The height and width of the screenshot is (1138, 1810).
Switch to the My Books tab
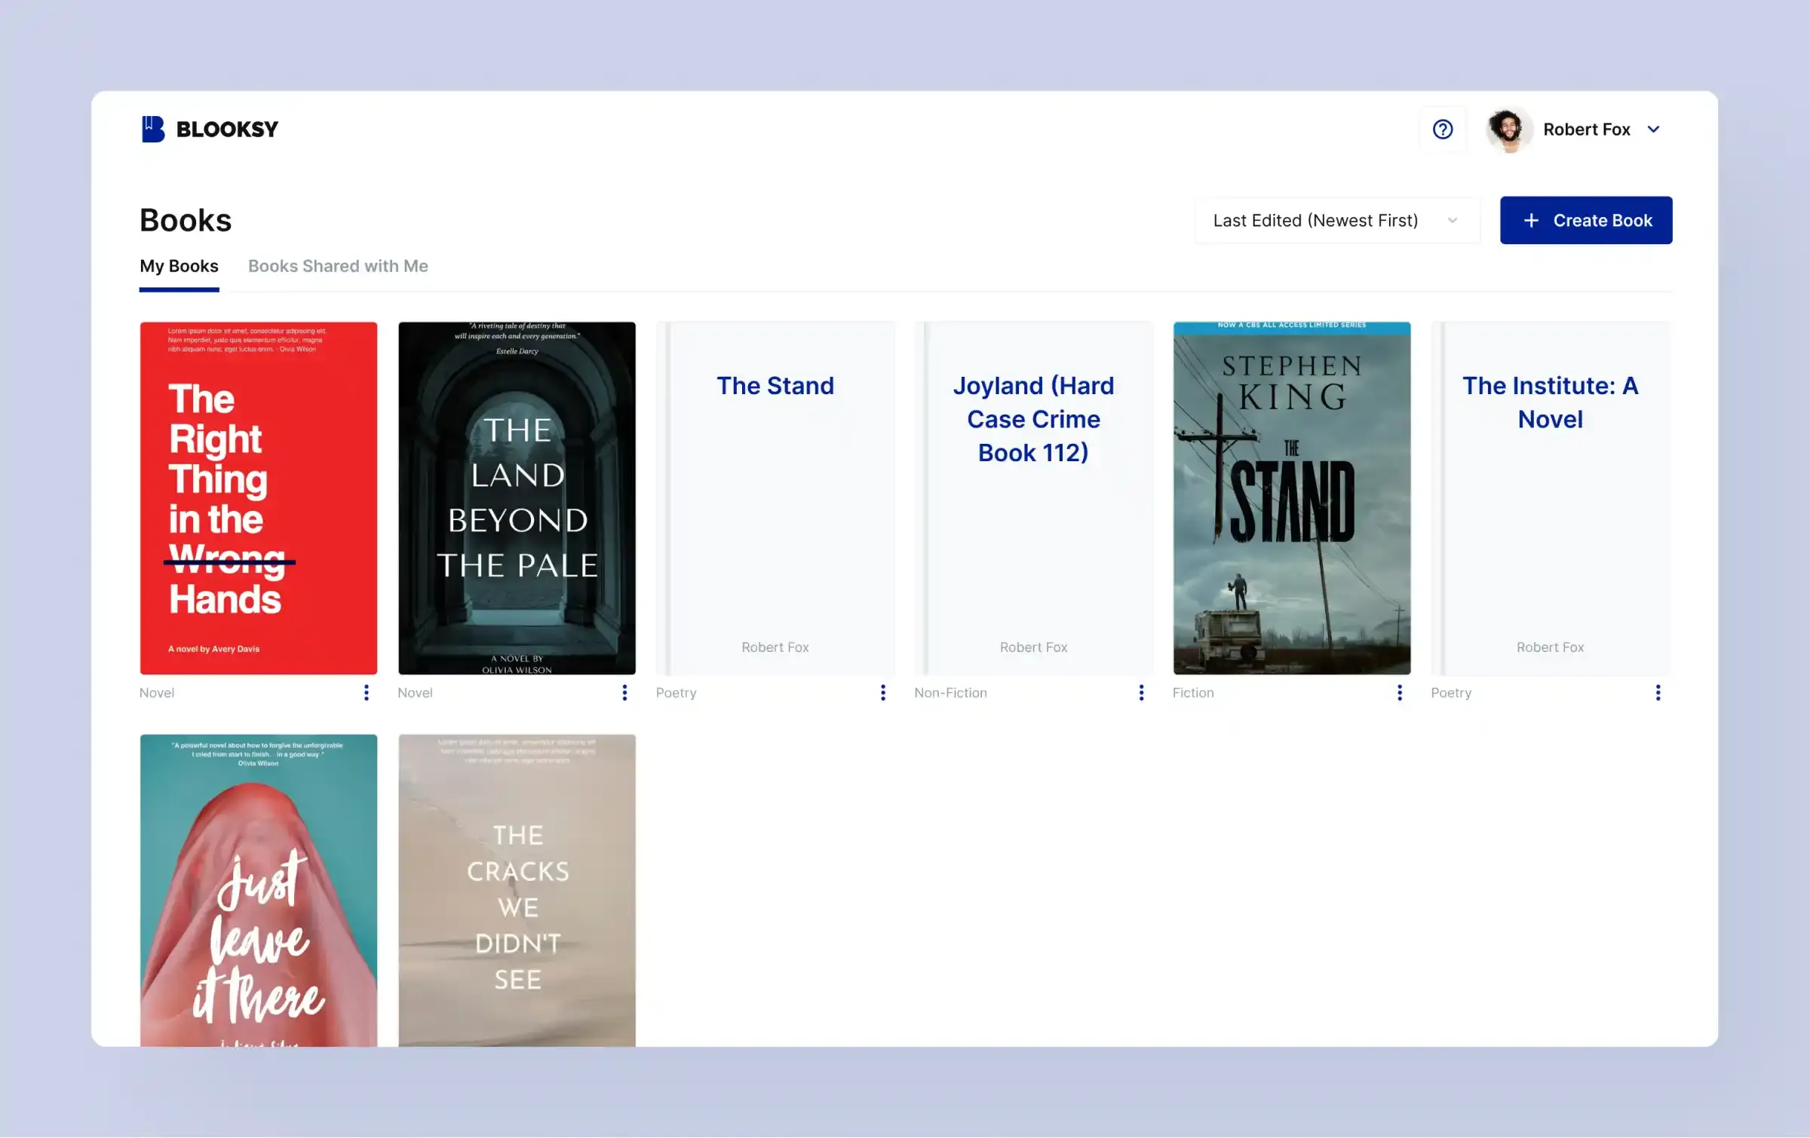tap(179, 266)
